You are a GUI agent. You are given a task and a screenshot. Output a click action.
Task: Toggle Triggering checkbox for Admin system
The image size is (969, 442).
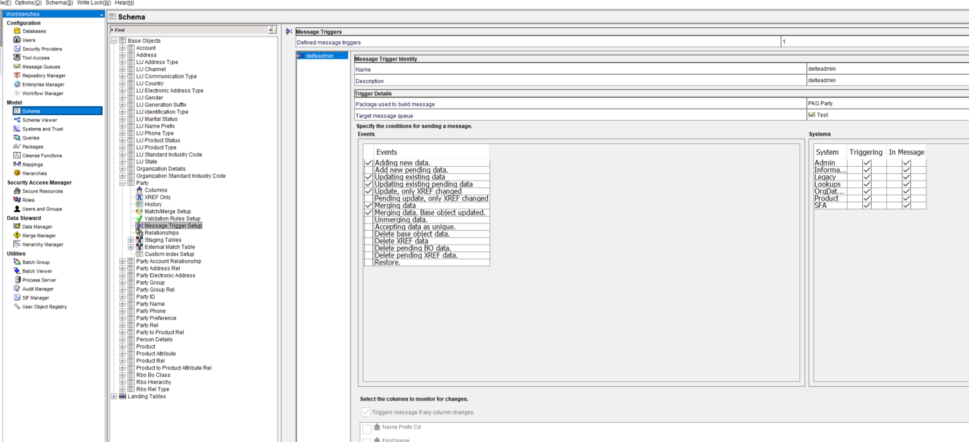click(867, 163)
